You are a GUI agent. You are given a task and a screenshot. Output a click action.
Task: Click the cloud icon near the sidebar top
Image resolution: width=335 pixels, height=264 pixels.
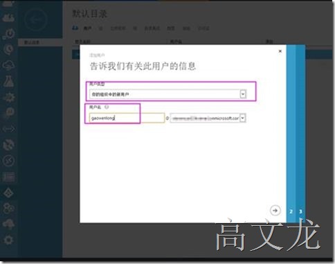8,18
